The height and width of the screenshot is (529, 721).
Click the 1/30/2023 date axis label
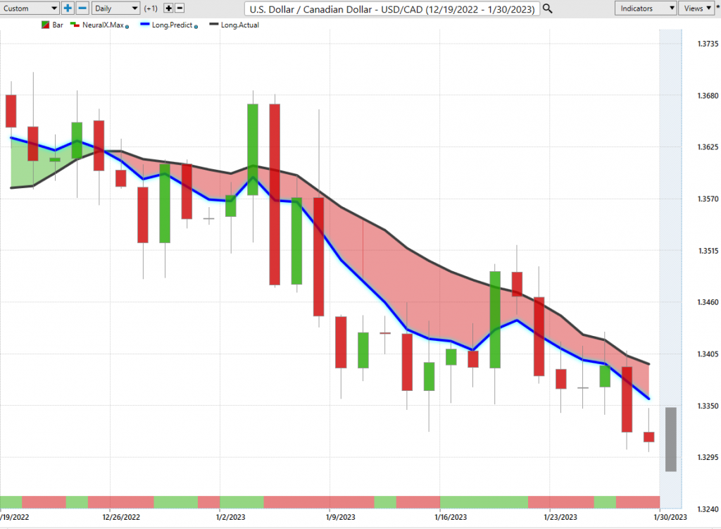pyautogui.click(x=670, y=517)
